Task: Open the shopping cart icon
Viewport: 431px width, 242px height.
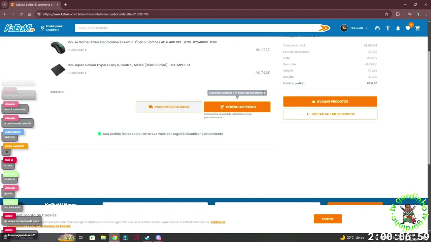Action: (x=418, y=28)
